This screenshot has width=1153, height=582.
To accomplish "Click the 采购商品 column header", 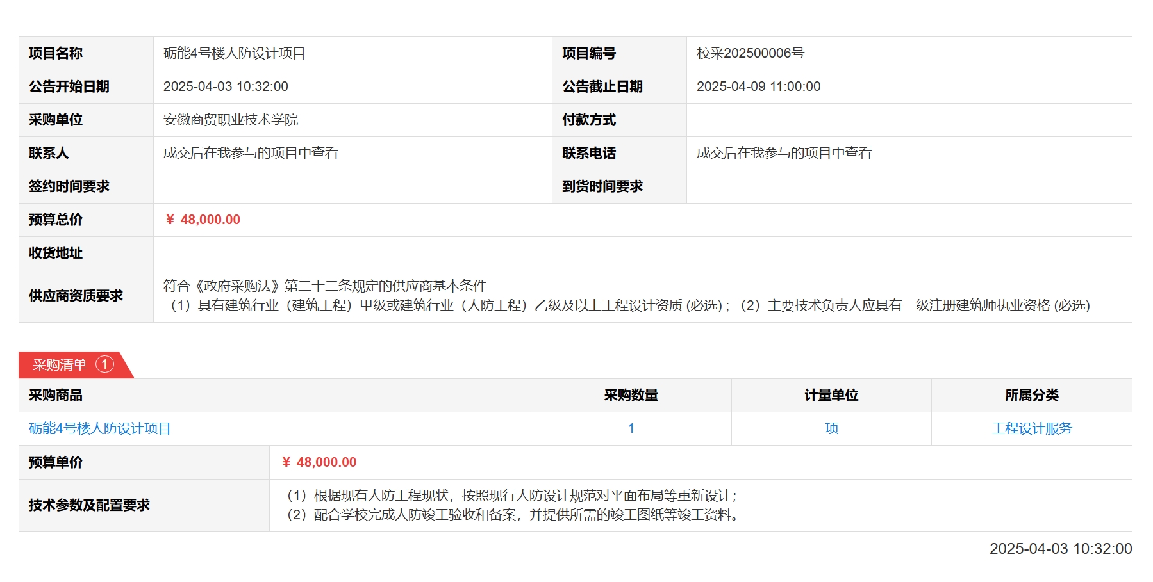I will coord(56,395).
